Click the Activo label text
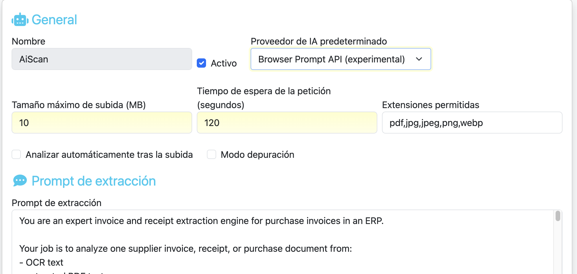The width and height of the screenshot is (577, 274). [224, 63]
